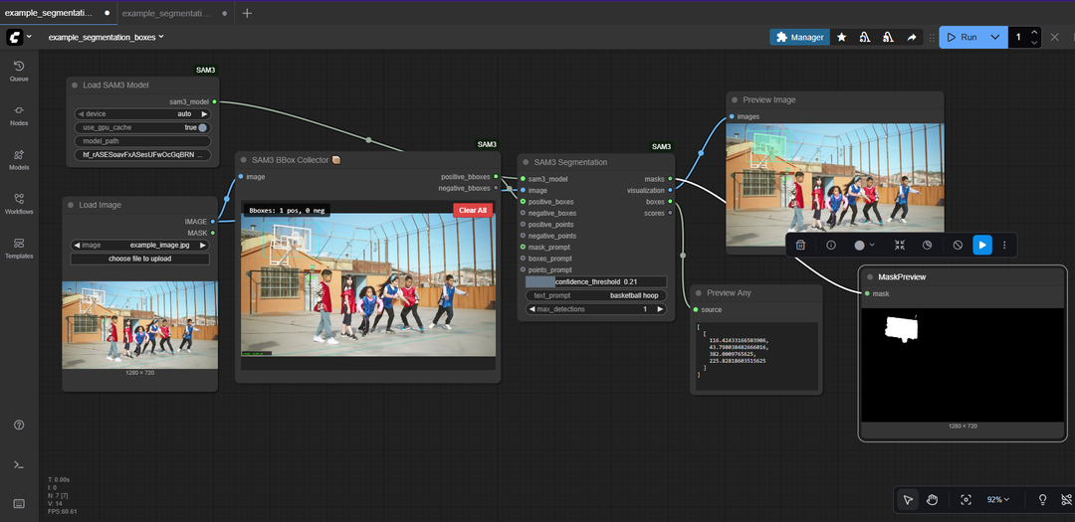Adjust the confidence_threshold slider
1075x522 pixels.
point(595,281)
